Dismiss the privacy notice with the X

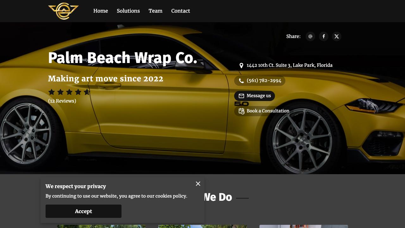[198, 184]
